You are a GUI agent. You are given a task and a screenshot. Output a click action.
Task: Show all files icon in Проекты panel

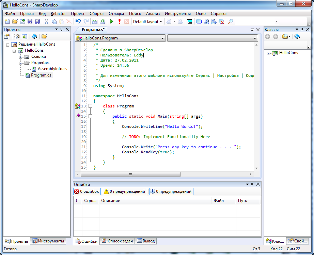point(17,36)
